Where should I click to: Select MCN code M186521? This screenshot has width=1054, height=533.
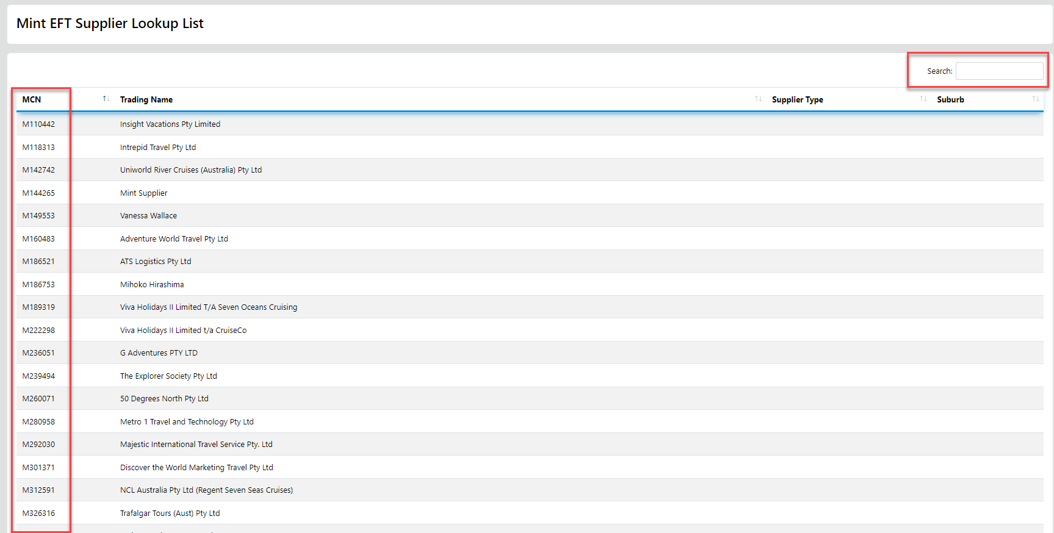pos(38,262)
